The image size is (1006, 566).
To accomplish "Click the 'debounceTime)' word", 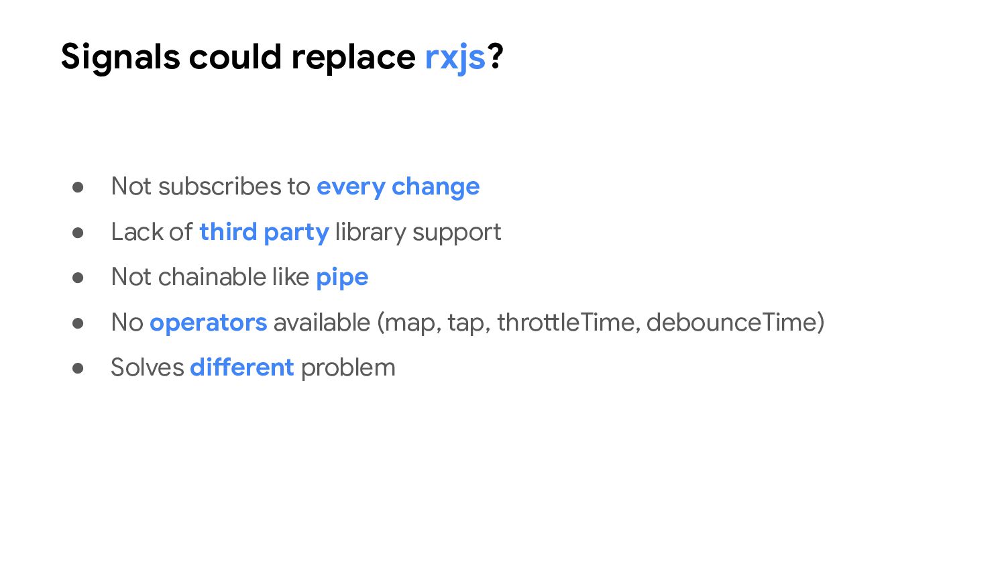I will [735, 323].
